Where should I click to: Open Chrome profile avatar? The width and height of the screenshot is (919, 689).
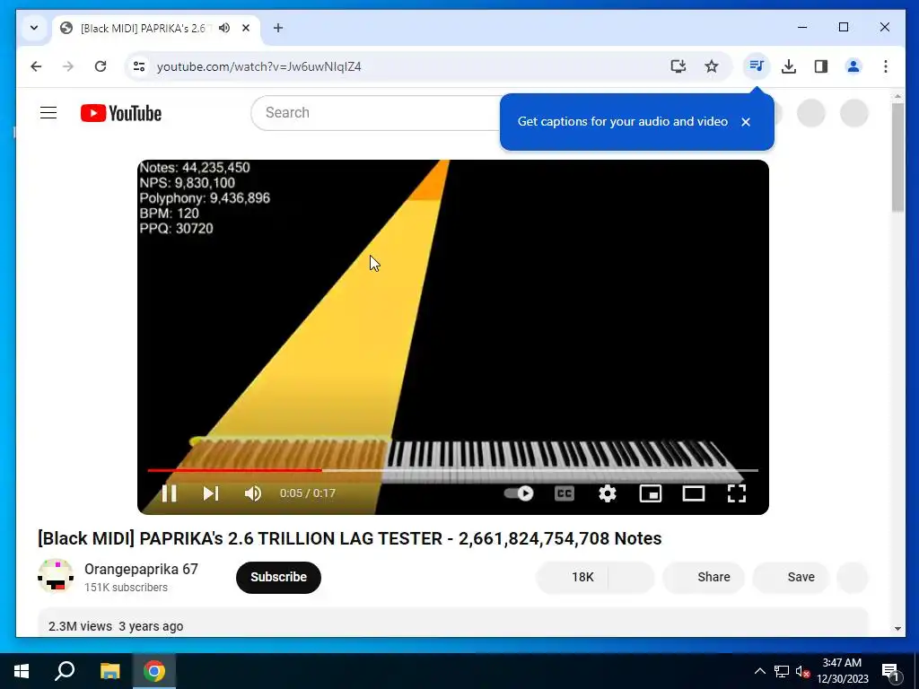click(853, 66)
